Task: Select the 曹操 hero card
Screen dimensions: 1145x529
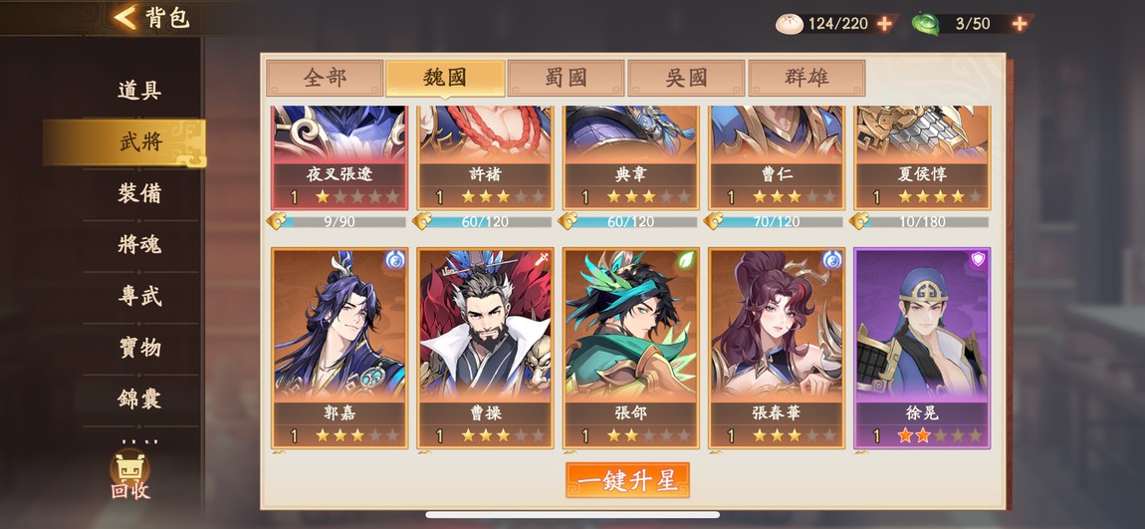Action: point(486,348)
